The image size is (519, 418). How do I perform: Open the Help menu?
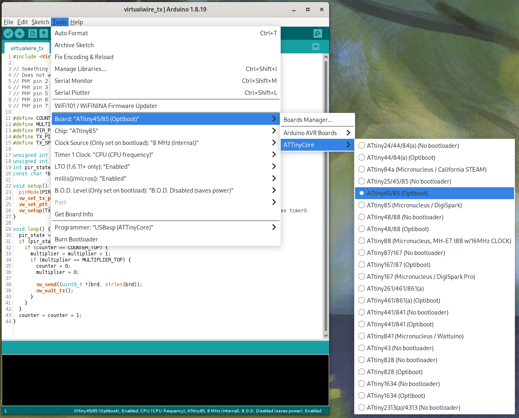(76, 22)
